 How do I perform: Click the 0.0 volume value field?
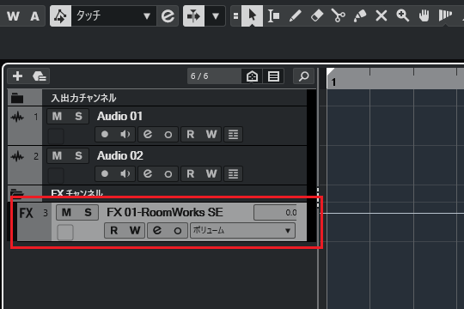275,212
